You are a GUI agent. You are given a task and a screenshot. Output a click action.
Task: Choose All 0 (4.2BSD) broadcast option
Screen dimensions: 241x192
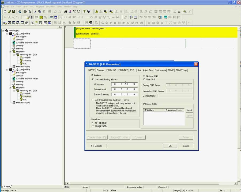pyautogui.click(x=93, y=126)
